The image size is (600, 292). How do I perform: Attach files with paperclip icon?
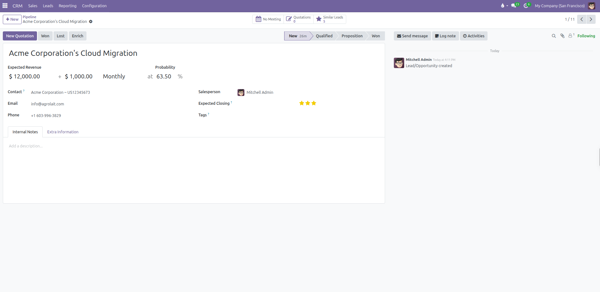pos(562,36)
